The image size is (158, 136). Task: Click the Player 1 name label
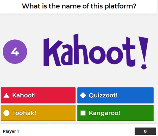tap(11, 131)
